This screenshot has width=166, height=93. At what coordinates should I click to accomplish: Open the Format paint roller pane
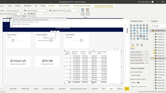[x=137, y=45]
